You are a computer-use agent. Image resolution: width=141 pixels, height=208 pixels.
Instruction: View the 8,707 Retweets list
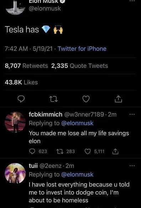coord(26,66)
